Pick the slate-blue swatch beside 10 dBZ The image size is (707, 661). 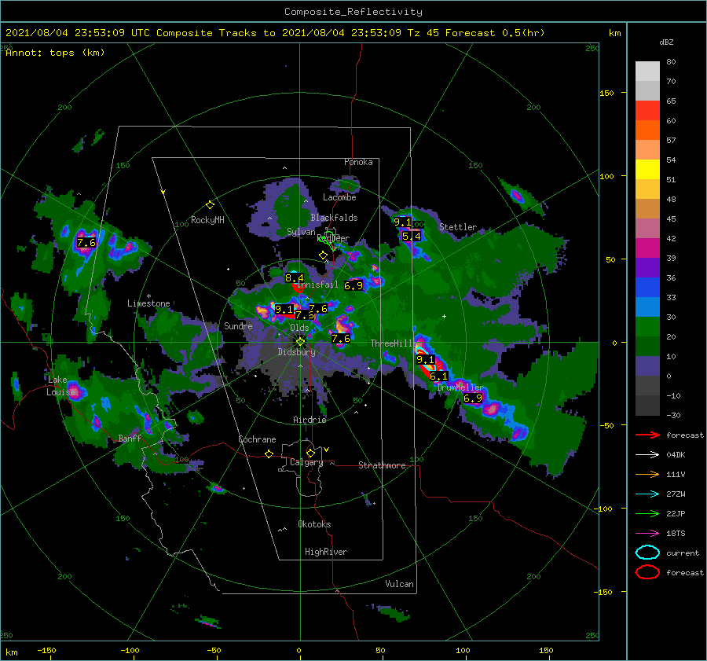647,366
